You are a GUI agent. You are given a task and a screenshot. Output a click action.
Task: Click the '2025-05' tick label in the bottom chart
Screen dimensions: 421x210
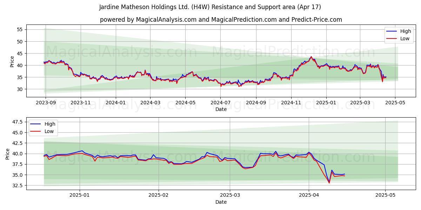(x=385, y=195)
